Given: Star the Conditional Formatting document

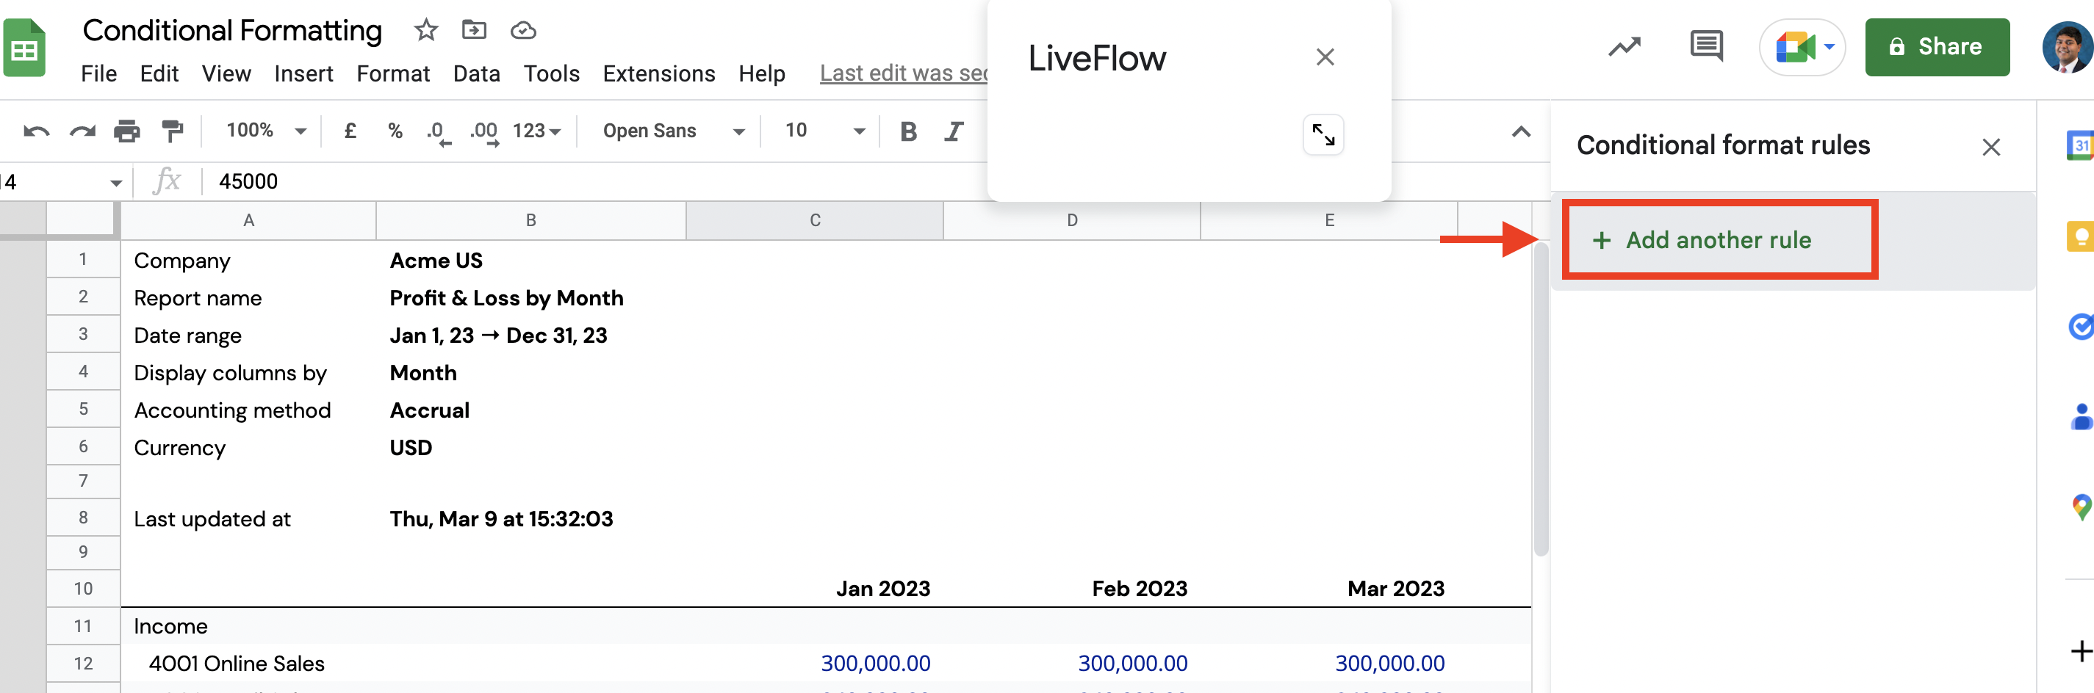Looking at the screenshot, I should pos(426,31).
